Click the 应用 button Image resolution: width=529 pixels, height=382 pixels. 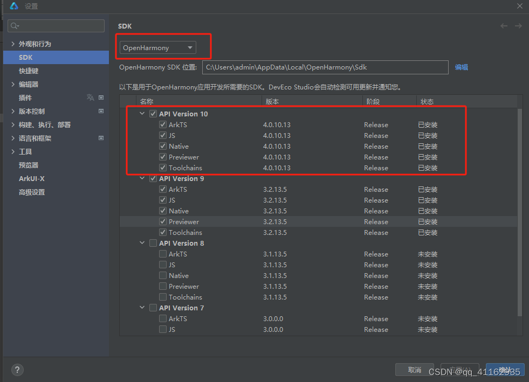(x=460, y=370)
